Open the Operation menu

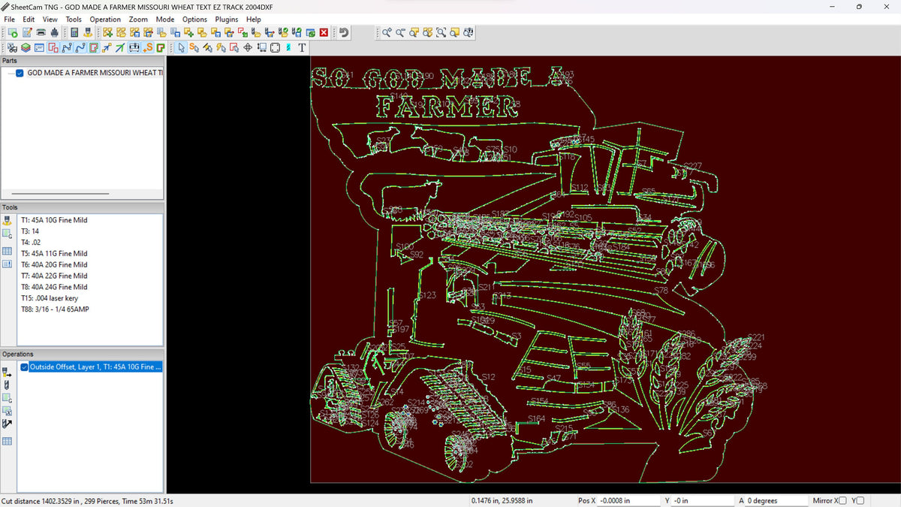(105, 19)
